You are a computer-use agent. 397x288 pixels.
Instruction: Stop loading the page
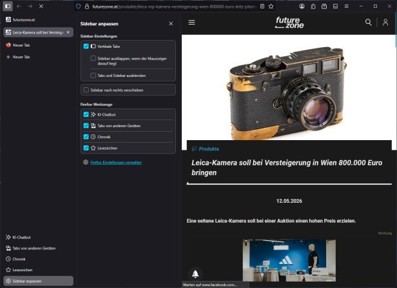coord(41,6)
